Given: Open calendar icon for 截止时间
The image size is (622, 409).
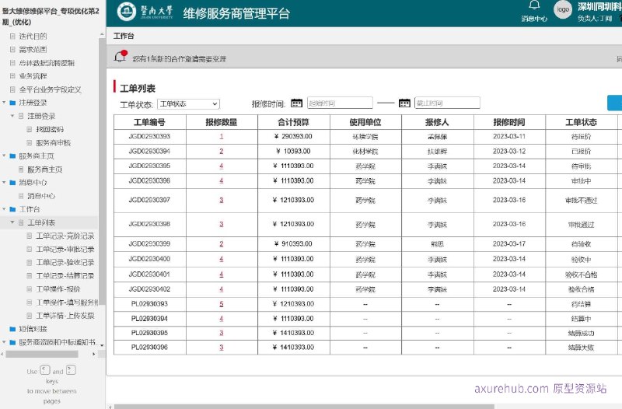Looking at the screenshot, I should (x=404, y=103).
